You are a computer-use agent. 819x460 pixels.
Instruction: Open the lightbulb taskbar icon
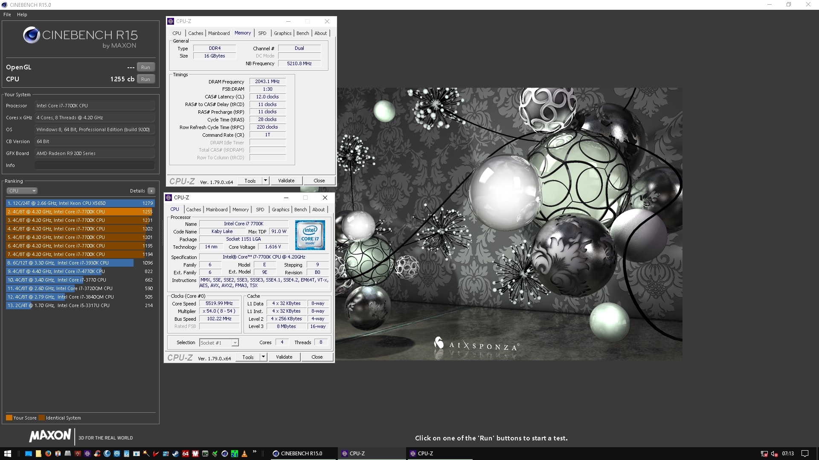click(x=78, y=454)
